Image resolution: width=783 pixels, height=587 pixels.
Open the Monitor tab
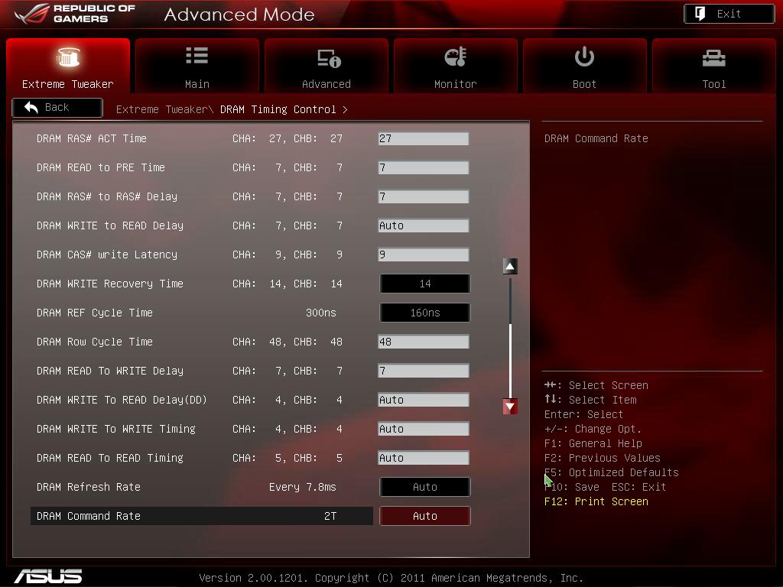click(456, 66)
